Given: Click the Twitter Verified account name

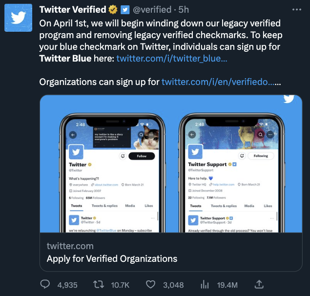Looking at the screenshot, I should pos(72,9).
